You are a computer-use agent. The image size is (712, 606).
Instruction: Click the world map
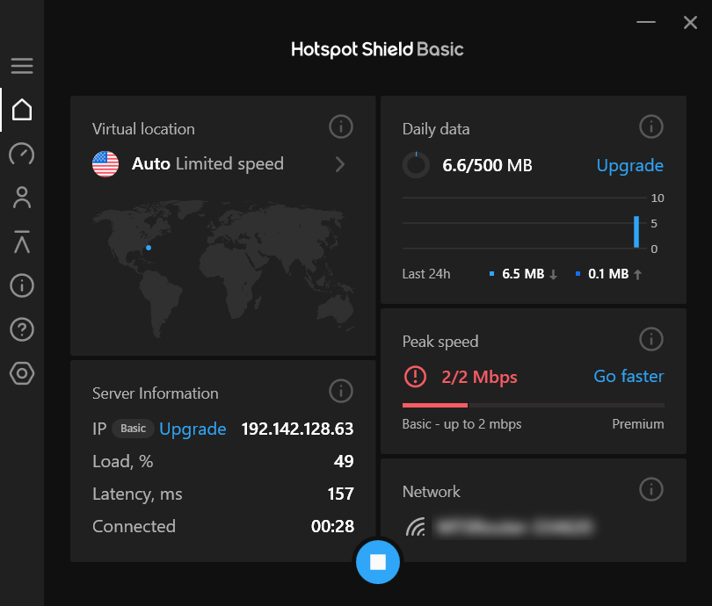coord(223,269)
